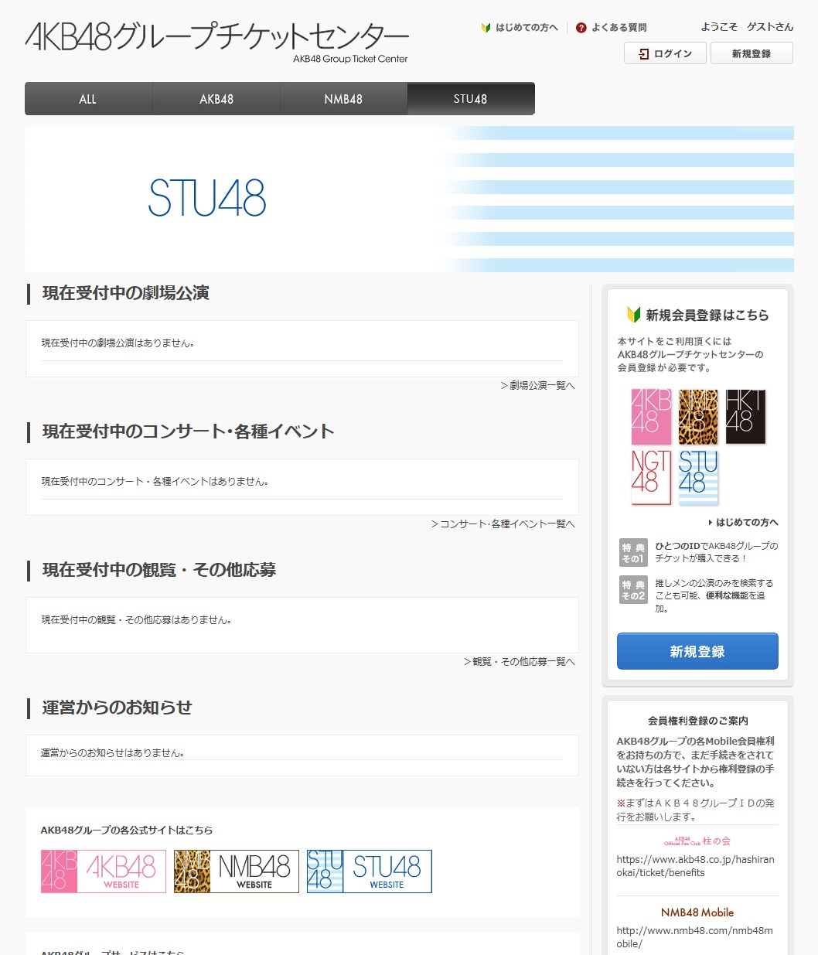Click the AKB48グループの各公式サイトはこちら label

pos(127,830)
